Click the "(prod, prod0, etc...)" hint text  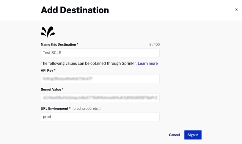pos(87,109)
